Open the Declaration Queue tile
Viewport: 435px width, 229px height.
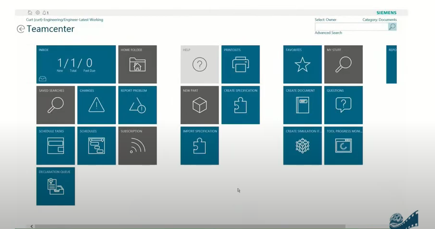click(x=55, y=186)
